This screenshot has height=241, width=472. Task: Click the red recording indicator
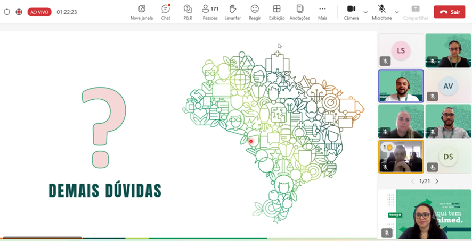click(x=19, y=12)
